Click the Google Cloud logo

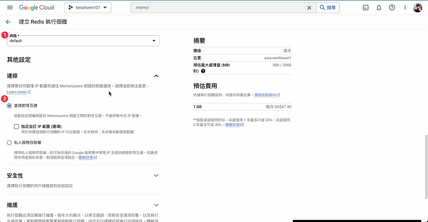click(36, 7)
